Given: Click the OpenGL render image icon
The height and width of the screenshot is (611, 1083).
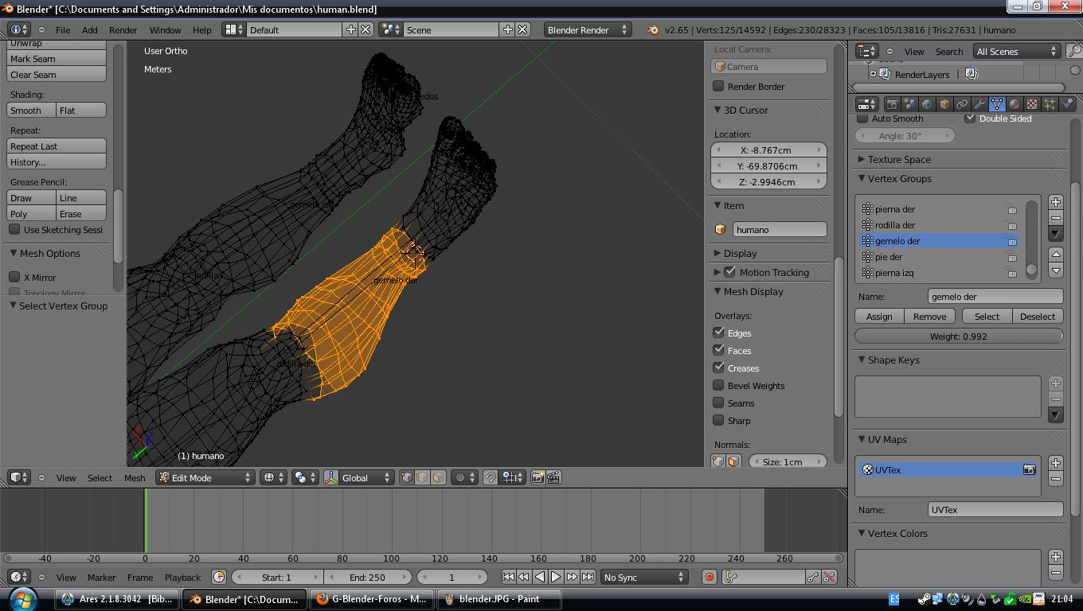Looking at the screenshot, I should click(x=538, y=477).
